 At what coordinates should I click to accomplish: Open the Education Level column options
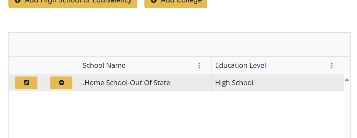[x=331, y=66]
